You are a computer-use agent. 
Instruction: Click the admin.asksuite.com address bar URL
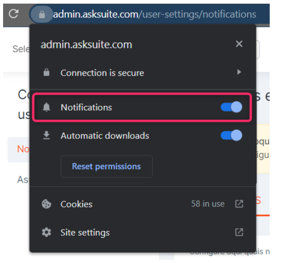[155, 14]
